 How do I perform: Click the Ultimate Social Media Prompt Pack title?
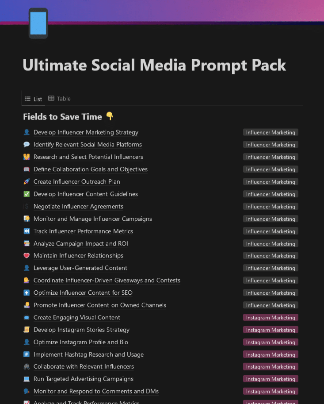(x=154, y=65)
